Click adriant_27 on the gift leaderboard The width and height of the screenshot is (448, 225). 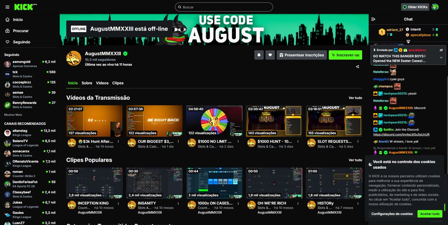[395, 30]
